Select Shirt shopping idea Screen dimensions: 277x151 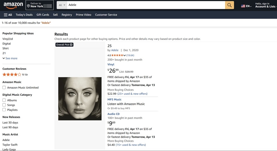(x=6, y=48)
